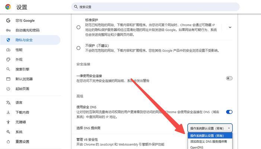Click the 一律使用安全连接 title text

pyautogui.click(x=89, y=76)
